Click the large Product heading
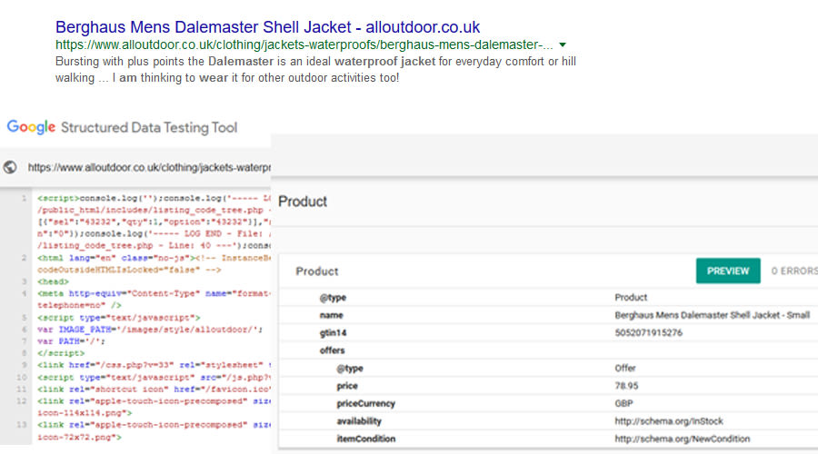 pos(303,202)
